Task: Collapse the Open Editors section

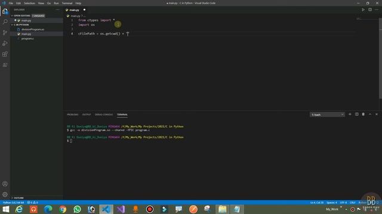Action: click(12, 15)
